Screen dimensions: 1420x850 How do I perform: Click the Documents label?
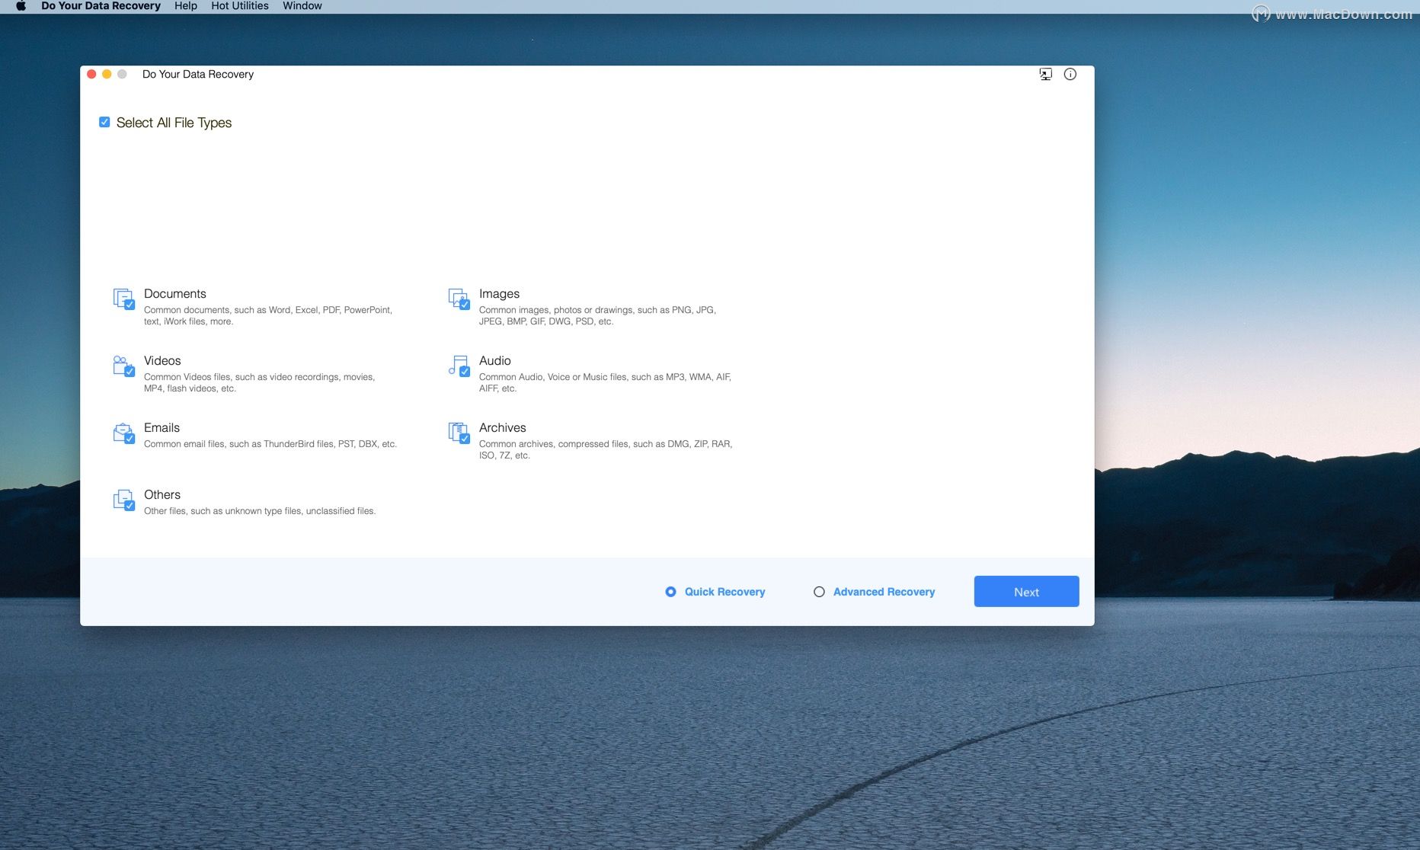click(x=175, y=294)
